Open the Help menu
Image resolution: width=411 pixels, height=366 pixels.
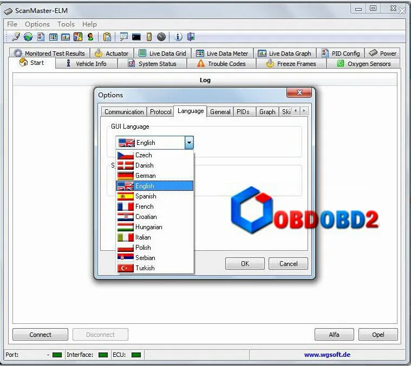tap(89, 24)
